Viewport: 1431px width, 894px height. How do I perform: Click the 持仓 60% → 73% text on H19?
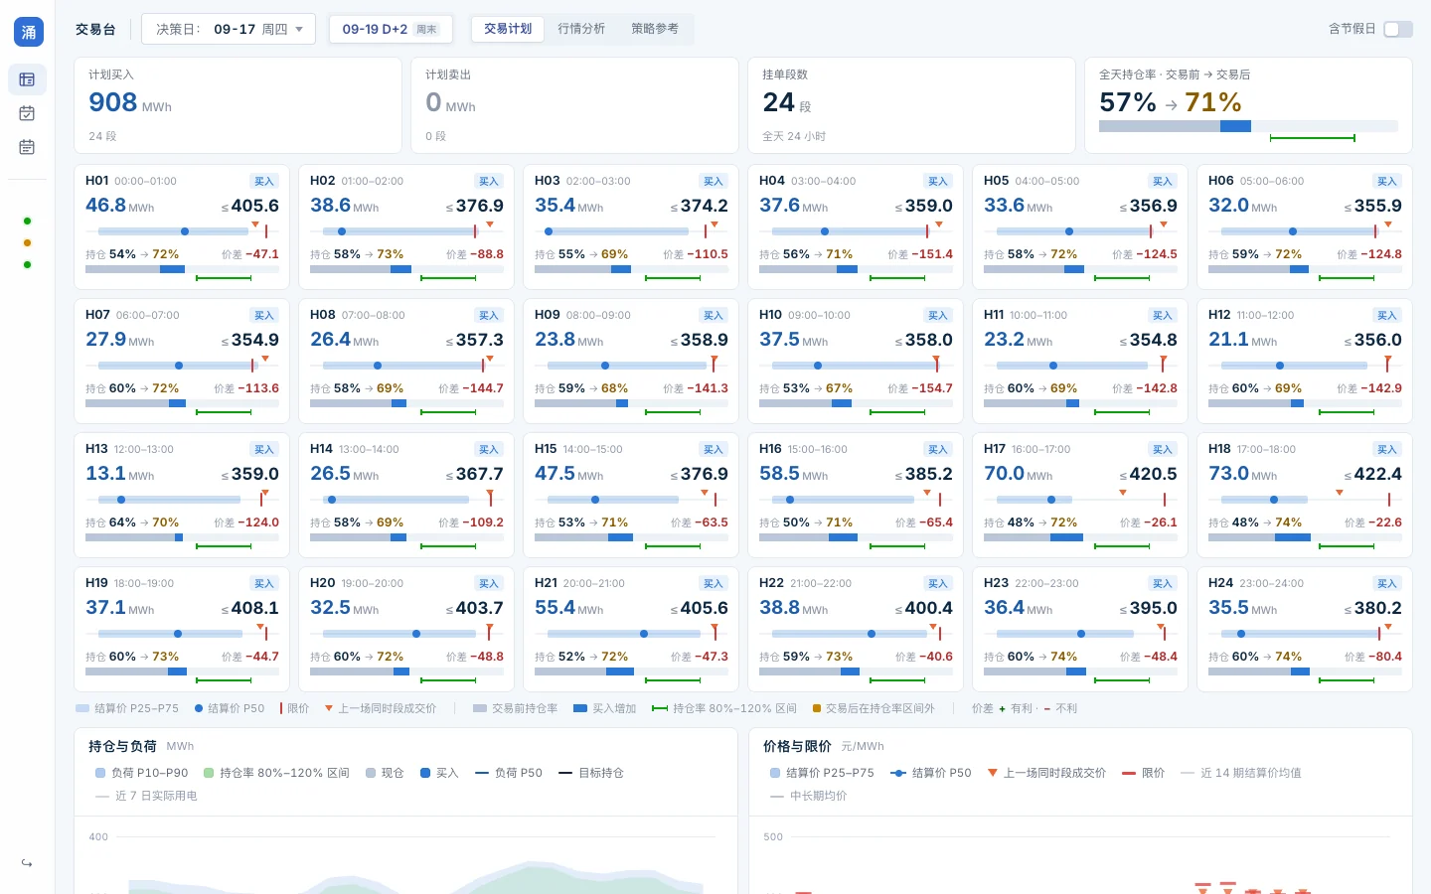pyautogui.click(x=132, y=657)
